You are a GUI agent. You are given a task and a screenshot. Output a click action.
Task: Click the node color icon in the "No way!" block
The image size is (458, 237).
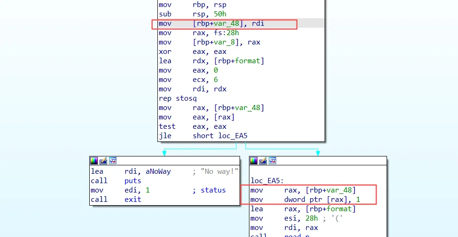(94, 161)
